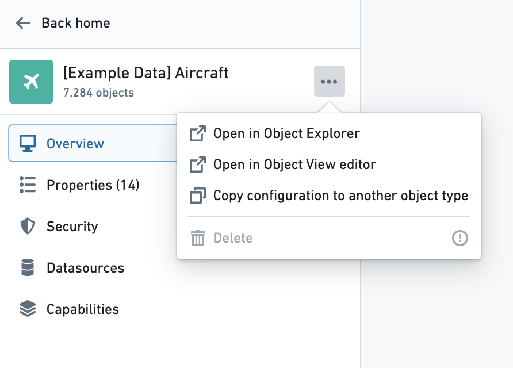The height and width of the screenshot is (368, 513).
Task: Click the back arrow icon
Action: [23, 23]
